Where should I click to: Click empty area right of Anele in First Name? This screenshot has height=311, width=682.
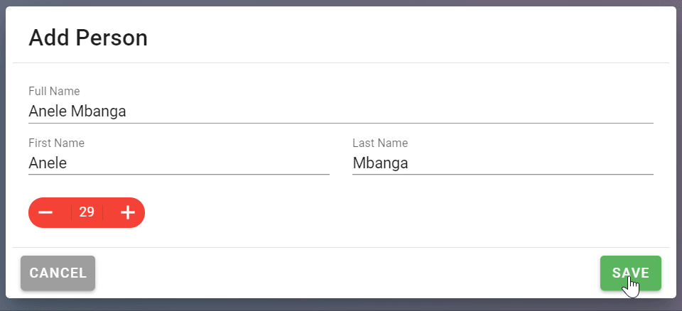click(x=198, y=163)
